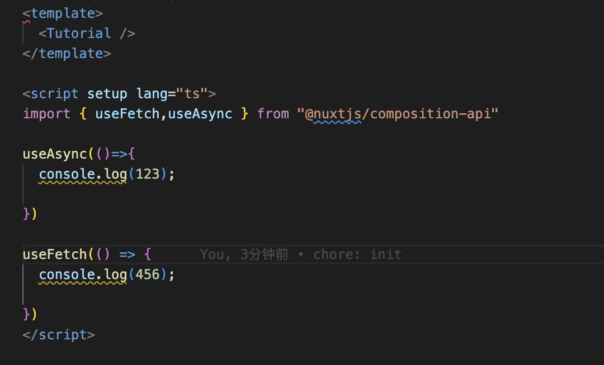
Task: Click the from keyword
Action: click(x=273, y=114)
